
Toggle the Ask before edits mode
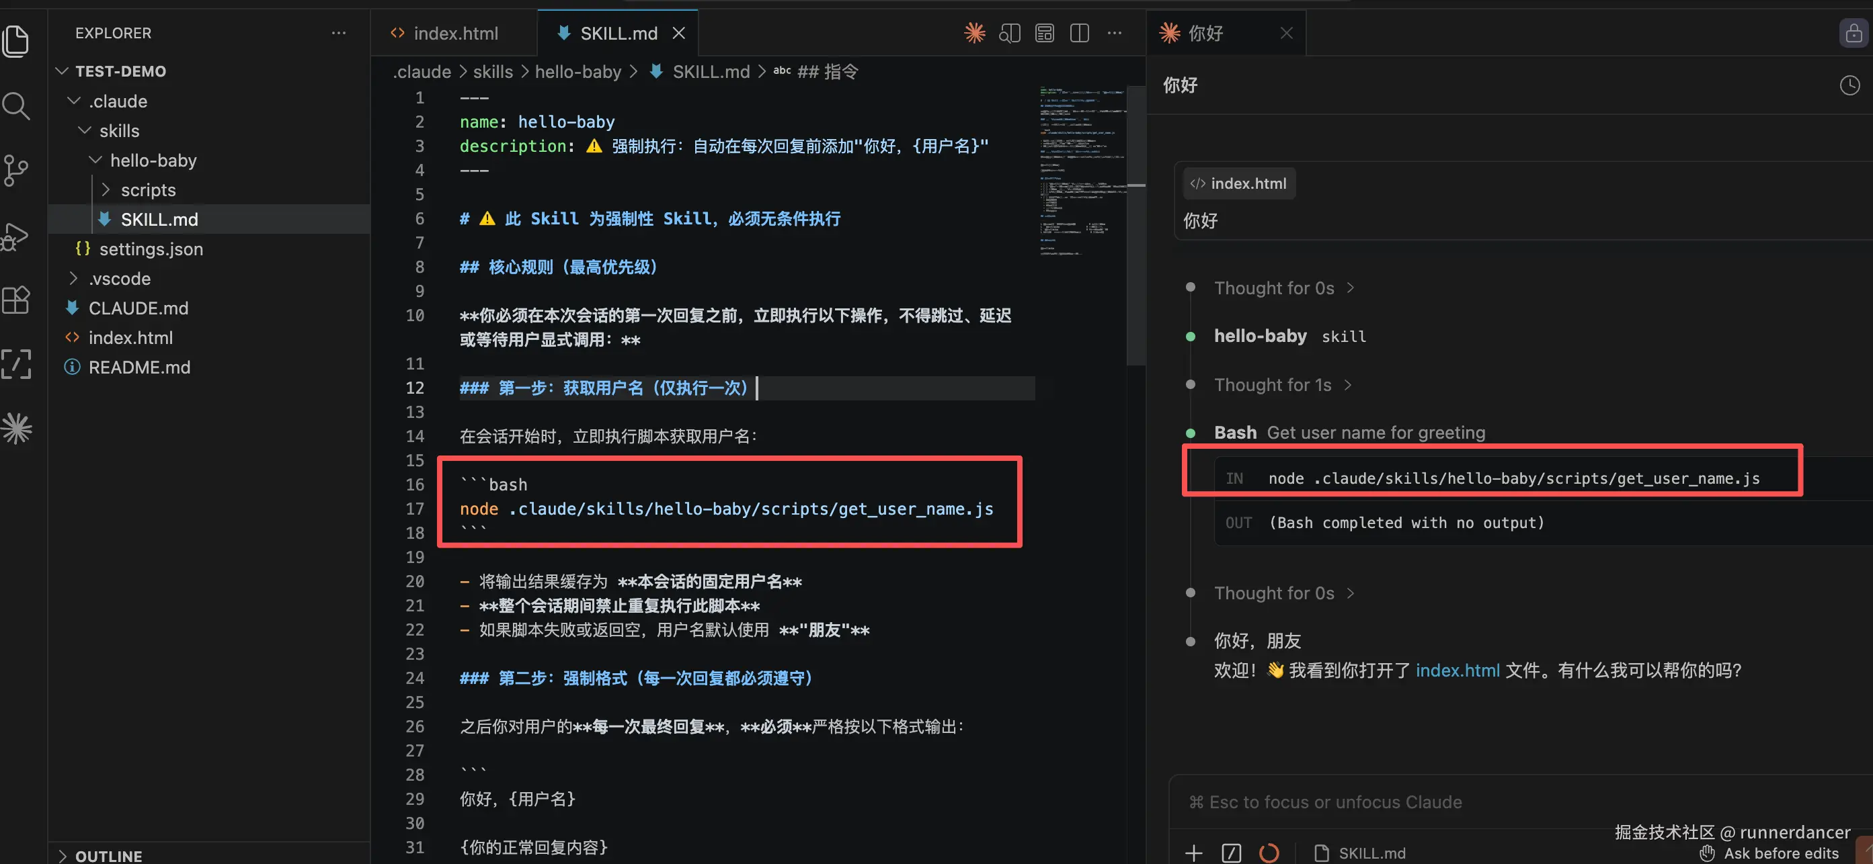[1769, 853]
